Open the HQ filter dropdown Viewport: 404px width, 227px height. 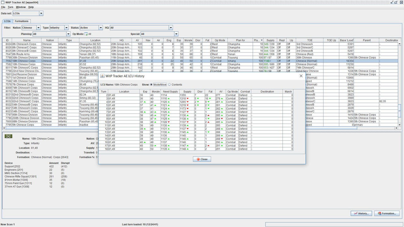tap(171, 27)
